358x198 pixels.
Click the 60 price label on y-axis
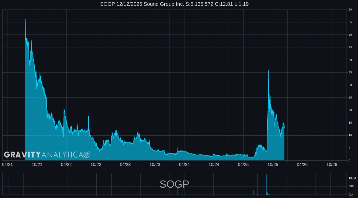(x=350, y=10)
